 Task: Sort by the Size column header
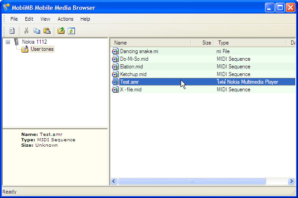[202, 43]
